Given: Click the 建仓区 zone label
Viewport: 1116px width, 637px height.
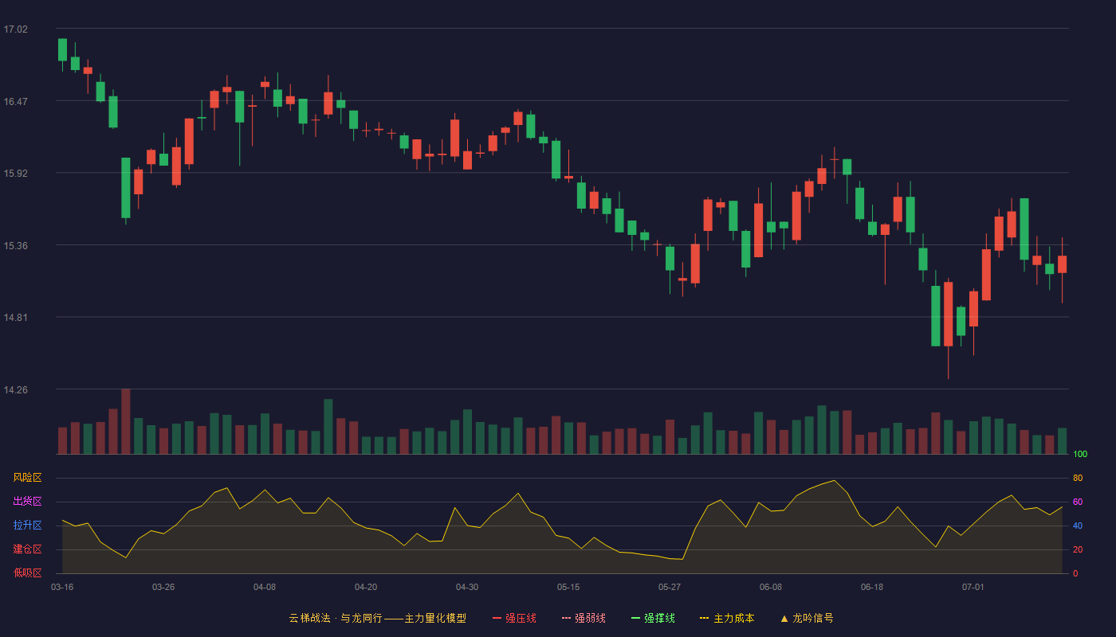Looking at the screenshot, I should pos(27,549).
